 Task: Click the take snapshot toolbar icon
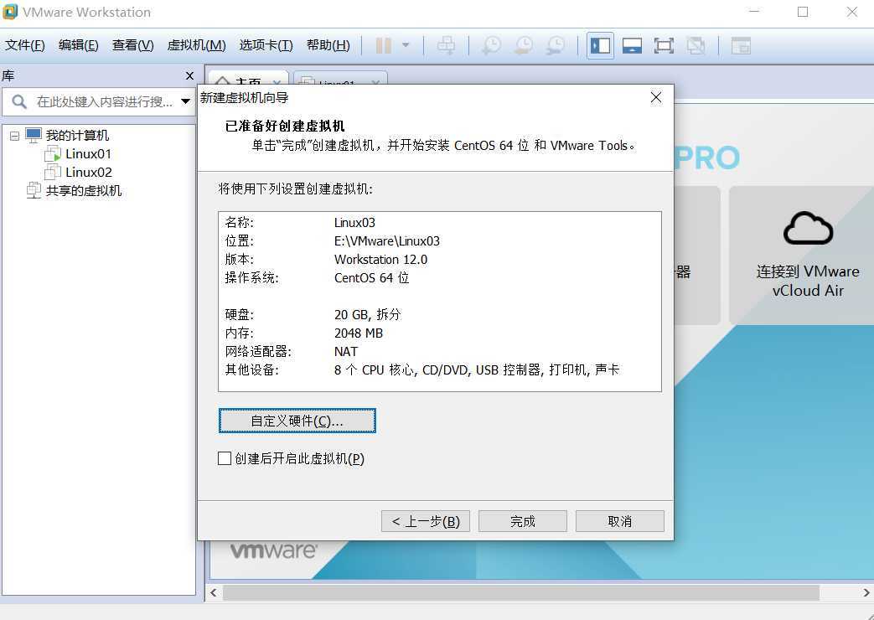491,46
